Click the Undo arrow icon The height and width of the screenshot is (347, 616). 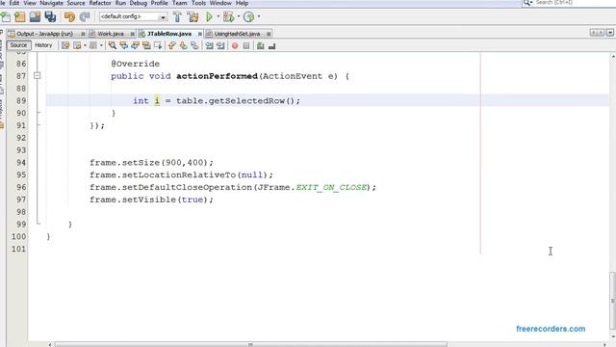coord(69,17)
